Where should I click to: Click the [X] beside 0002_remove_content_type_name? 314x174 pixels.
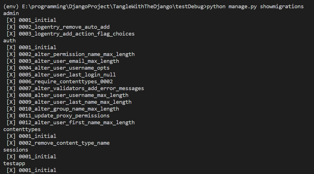pyautogui.click(x=11, y=143)
